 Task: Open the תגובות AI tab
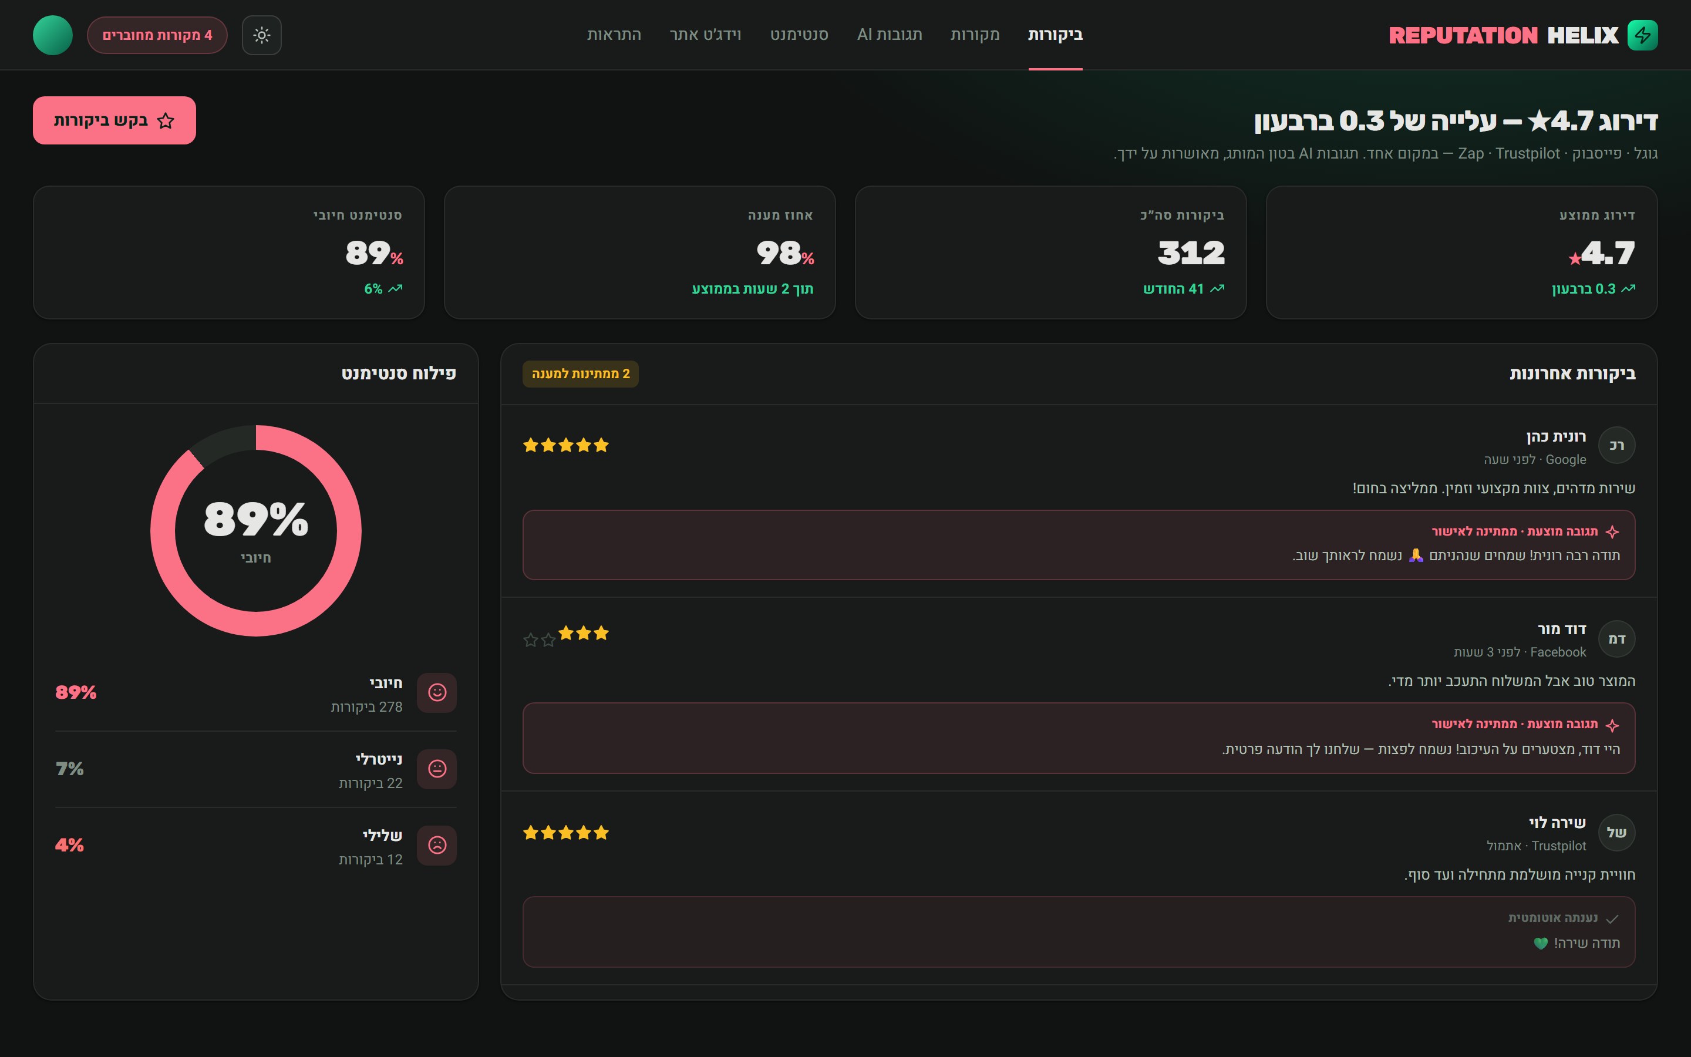coord(890,34)
